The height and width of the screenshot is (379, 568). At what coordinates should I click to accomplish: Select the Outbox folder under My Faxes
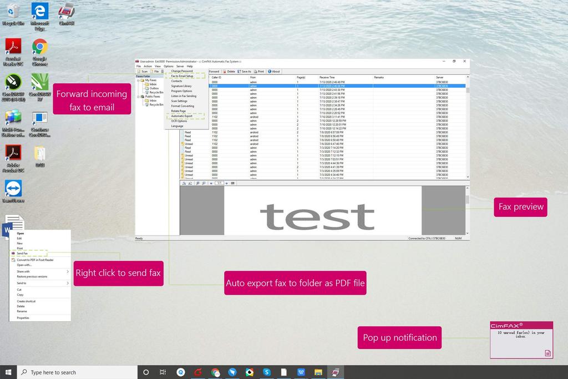click(x=154, y=88)
